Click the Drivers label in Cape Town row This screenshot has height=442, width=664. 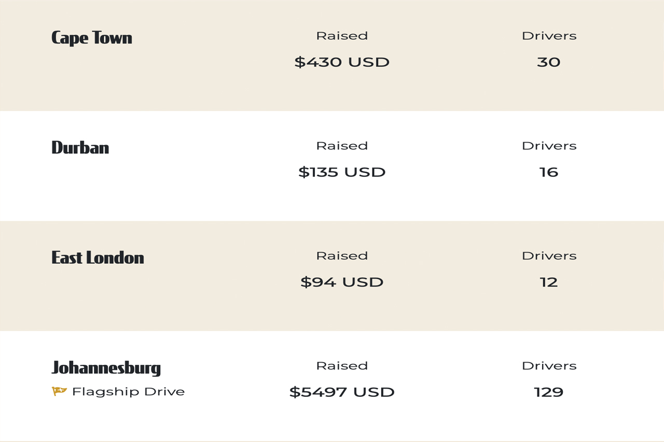pos(549,36)
